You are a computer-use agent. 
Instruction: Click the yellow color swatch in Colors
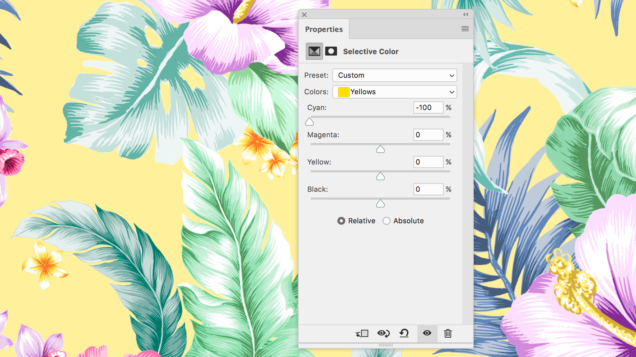[x=343, y=92]
